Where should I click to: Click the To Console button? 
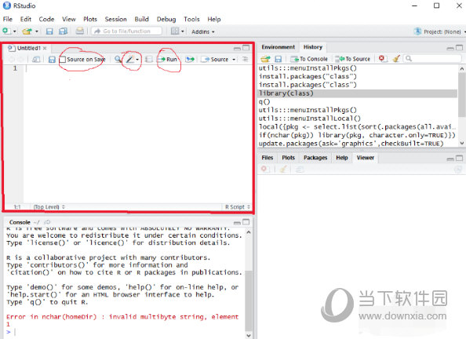309,59
